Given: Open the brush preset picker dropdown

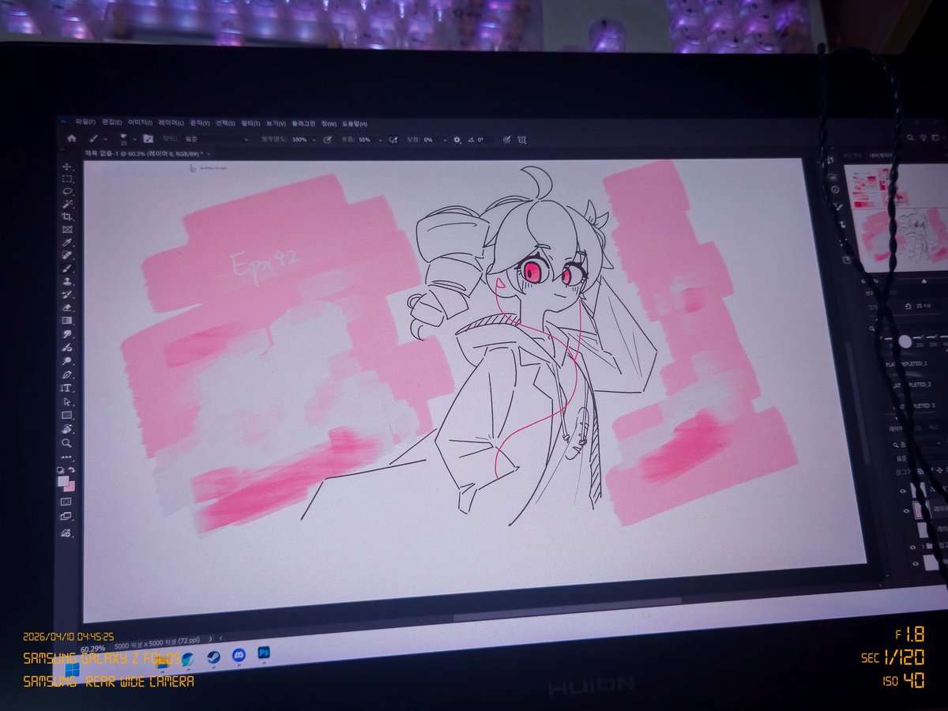Looking at the screenshot, I should click(134, 139).
